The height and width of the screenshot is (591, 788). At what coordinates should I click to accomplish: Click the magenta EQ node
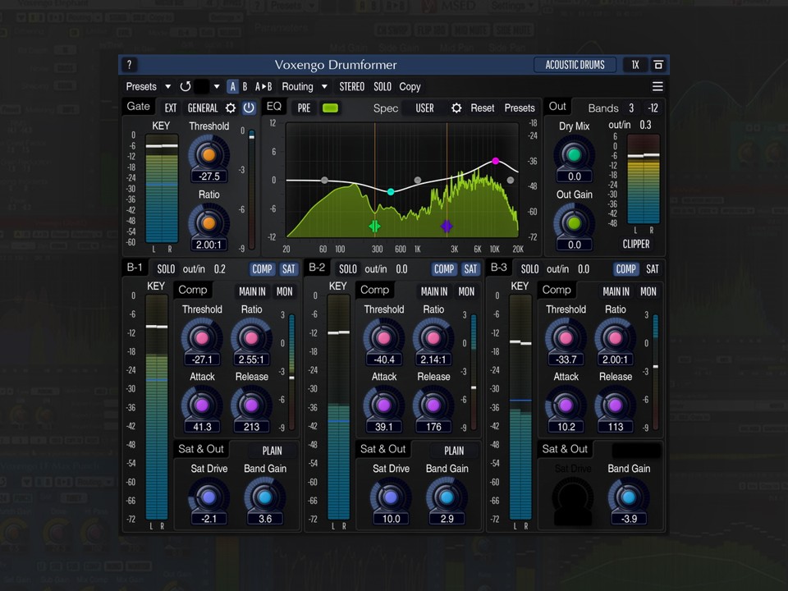pos(496,161)
